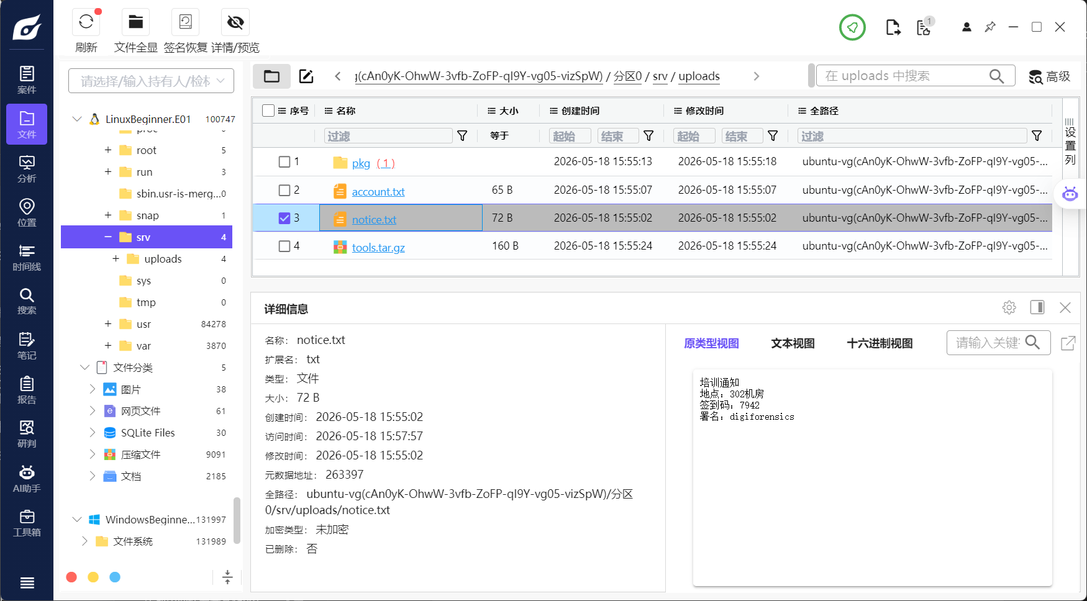Open details panel settings gear
The image size is (1087, 601).
[1009, 307]
